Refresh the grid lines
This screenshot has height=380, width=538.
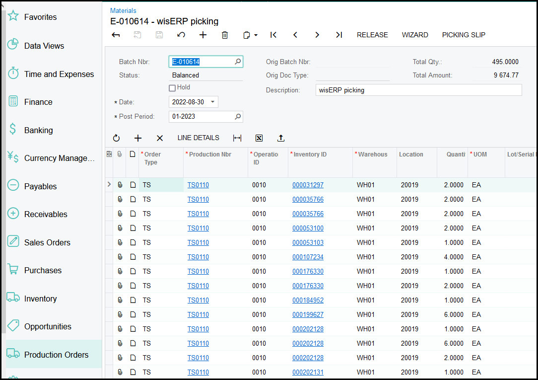[x=116, y=138]
